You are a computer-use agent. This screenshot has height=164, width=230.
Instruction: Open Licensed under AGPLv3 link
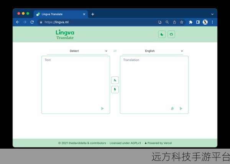(125, 143)
